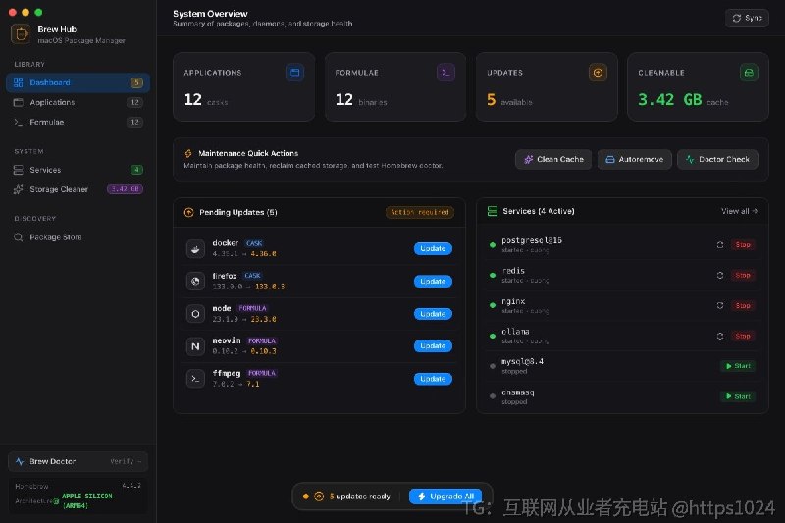Click the 3.42 GB badge on Storage Cleaner

(126, 189)
